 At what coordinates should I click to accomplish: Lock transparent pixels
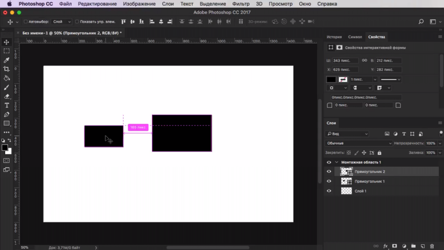(349, 153)
